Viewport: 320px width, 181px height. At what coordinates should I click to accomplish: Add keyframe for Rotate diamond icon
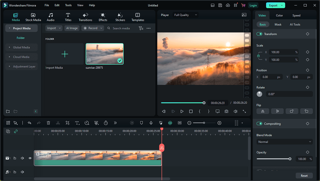point(307,87)
